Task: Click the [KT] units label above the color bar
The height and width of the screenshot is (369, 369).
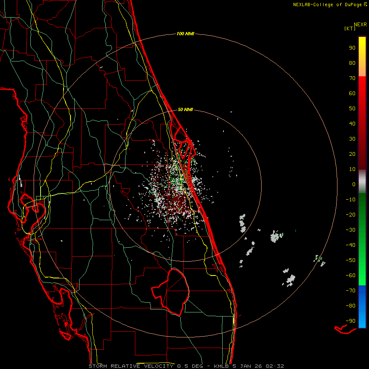Action: [x=350, y=28]
